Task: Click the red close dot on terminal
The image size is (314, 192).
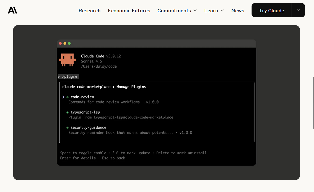Action: click(x=60, y=43)
